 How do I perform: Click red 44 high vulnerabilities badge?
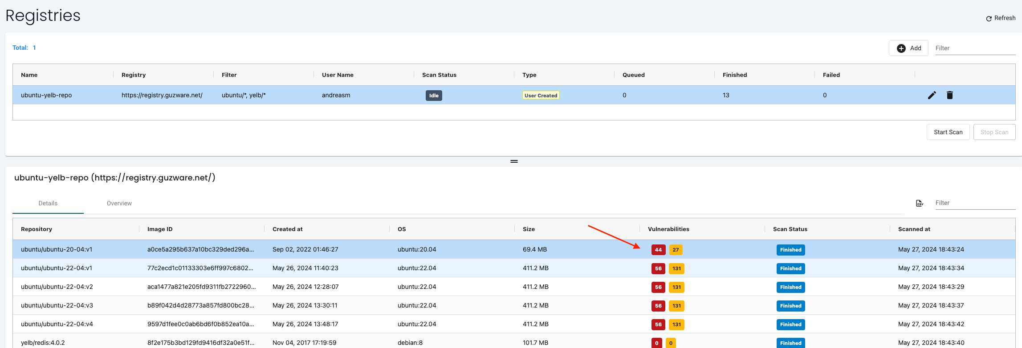(x=658, y=250)
